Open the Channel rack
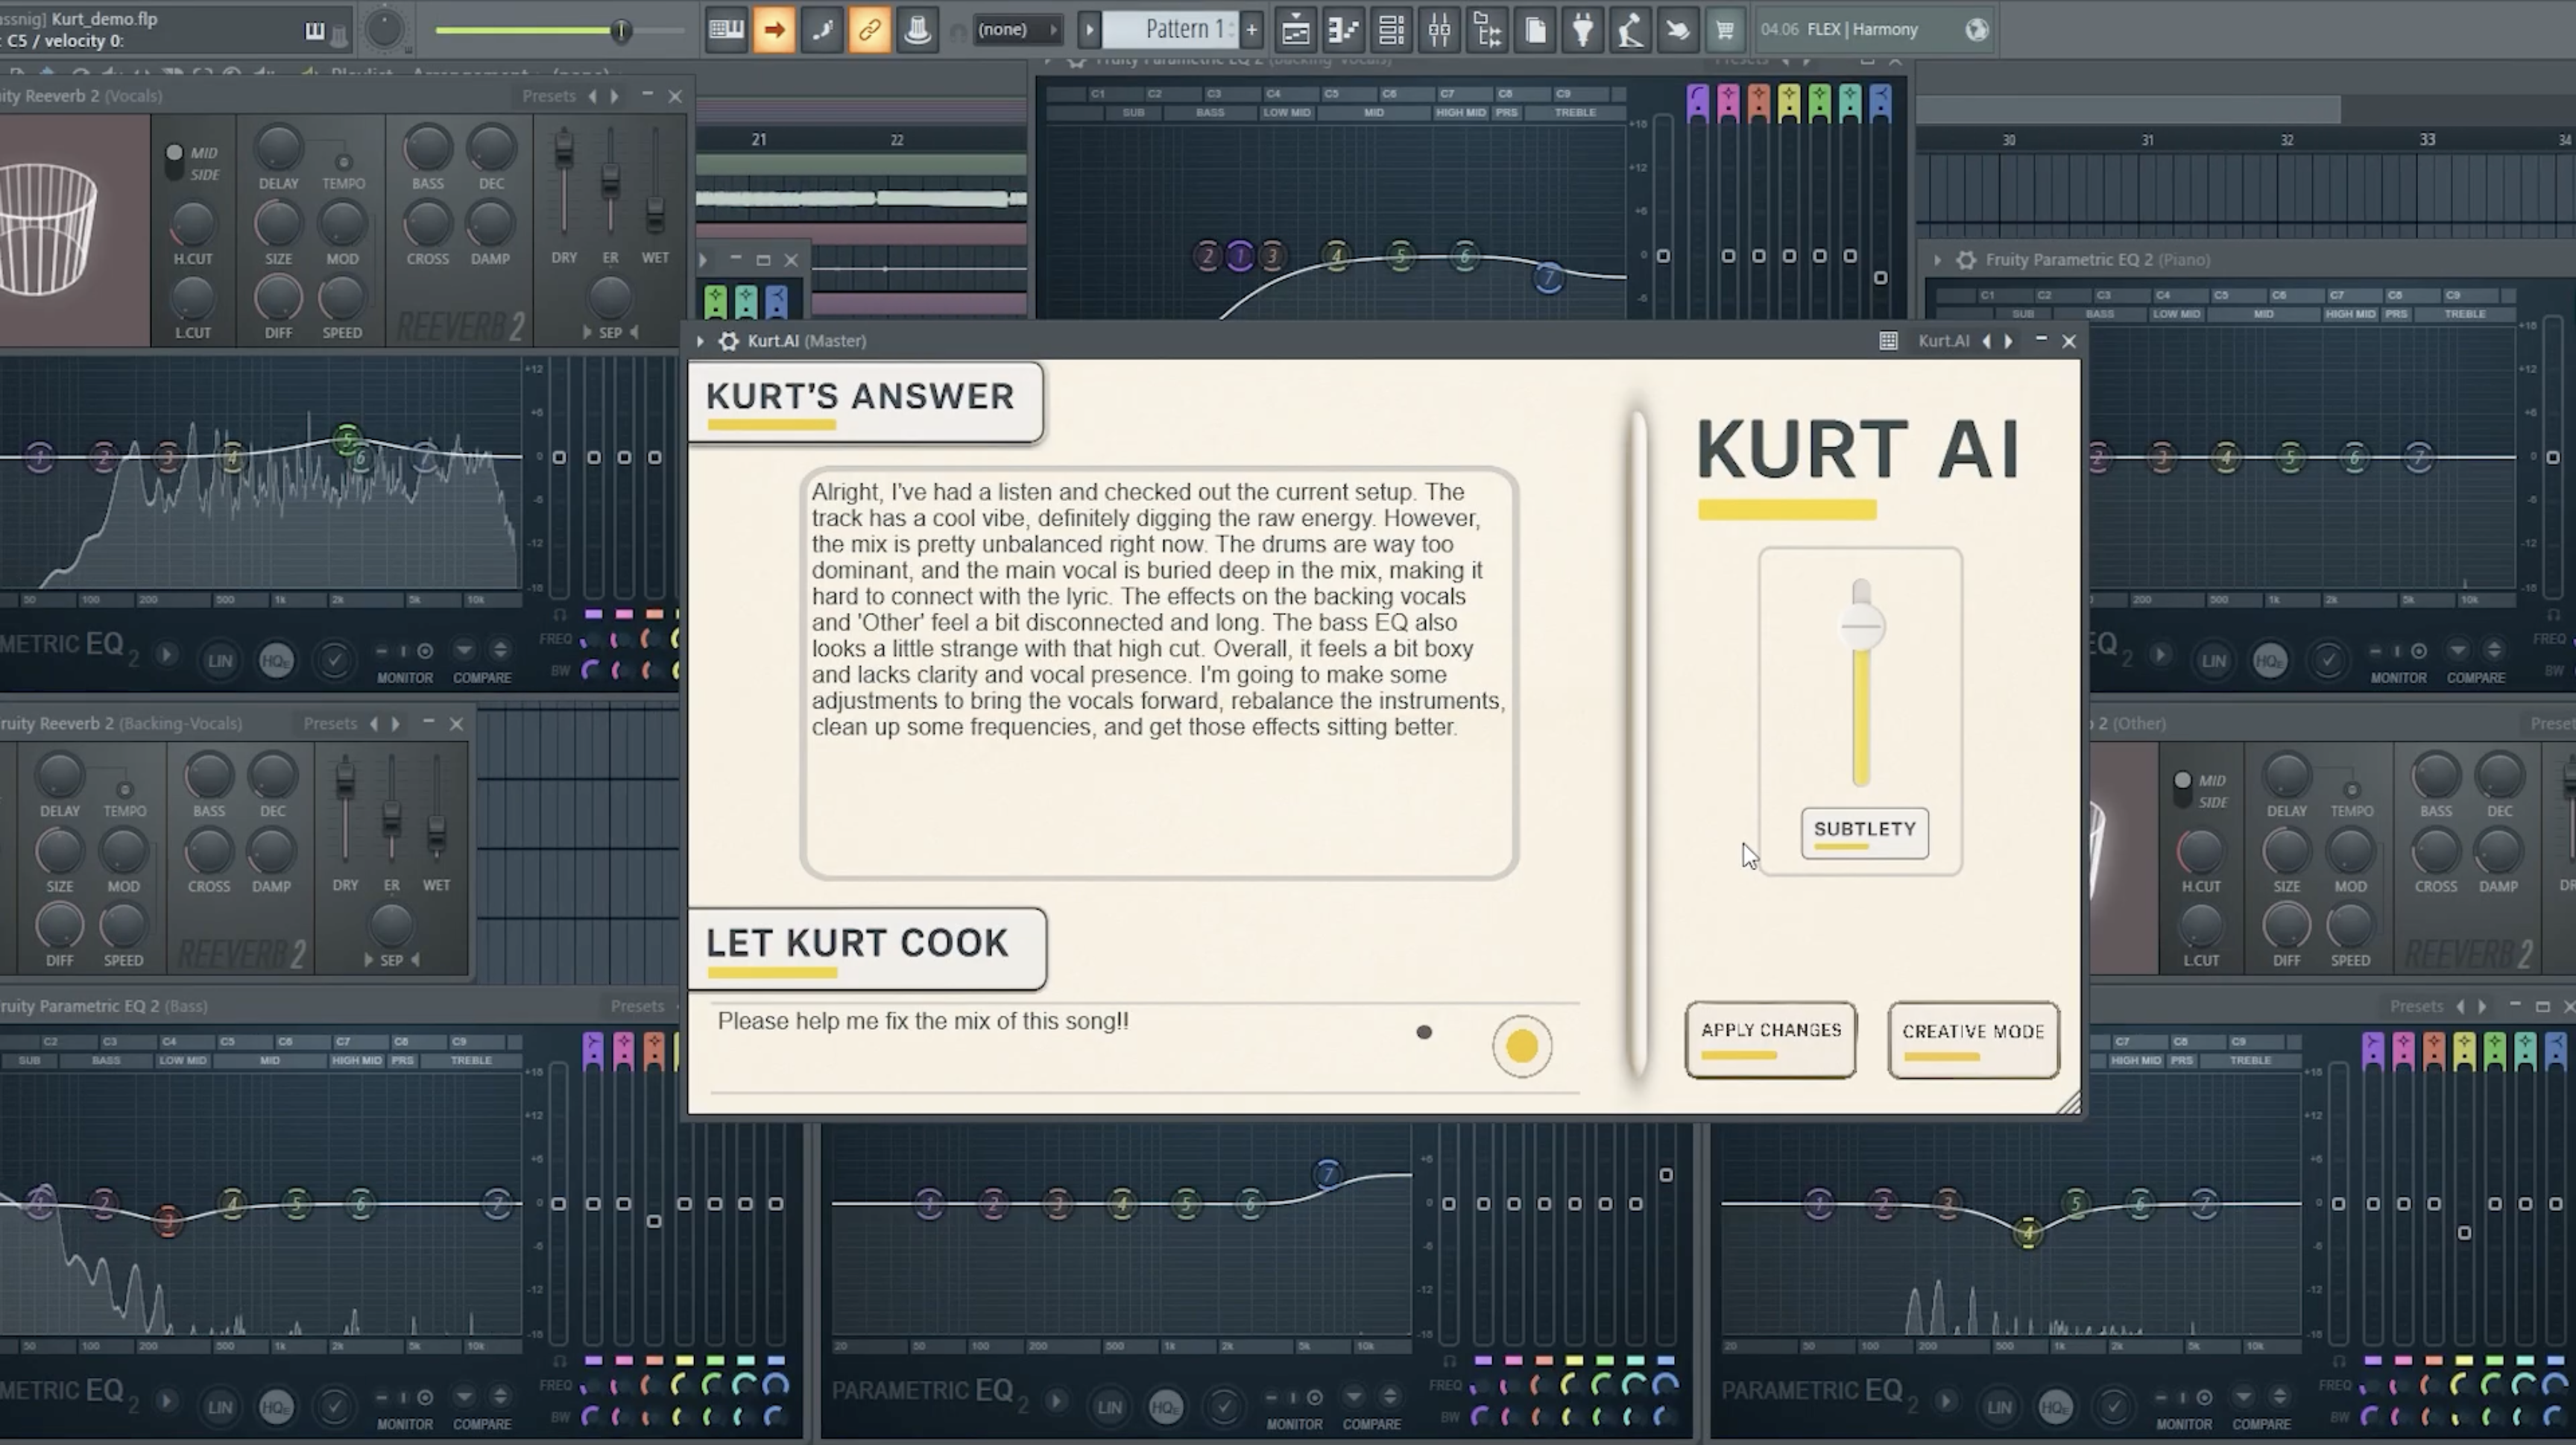Viewport: 2576px width, 1445px height. [x=1391, y=30]
